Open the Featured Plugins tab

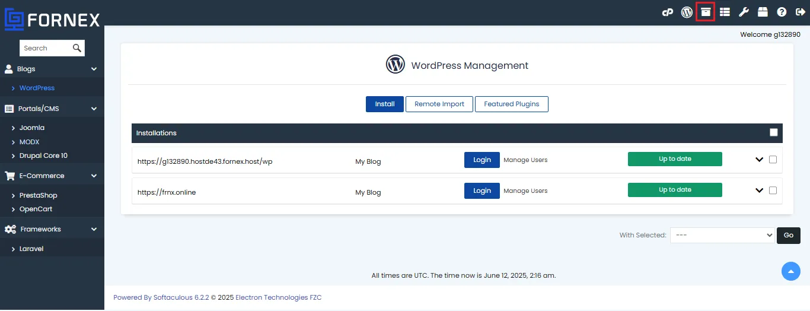point(512,104)
